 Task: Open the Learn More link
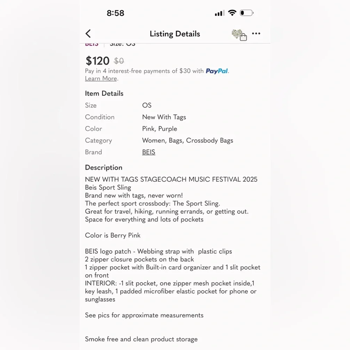(x=101, y=78)
